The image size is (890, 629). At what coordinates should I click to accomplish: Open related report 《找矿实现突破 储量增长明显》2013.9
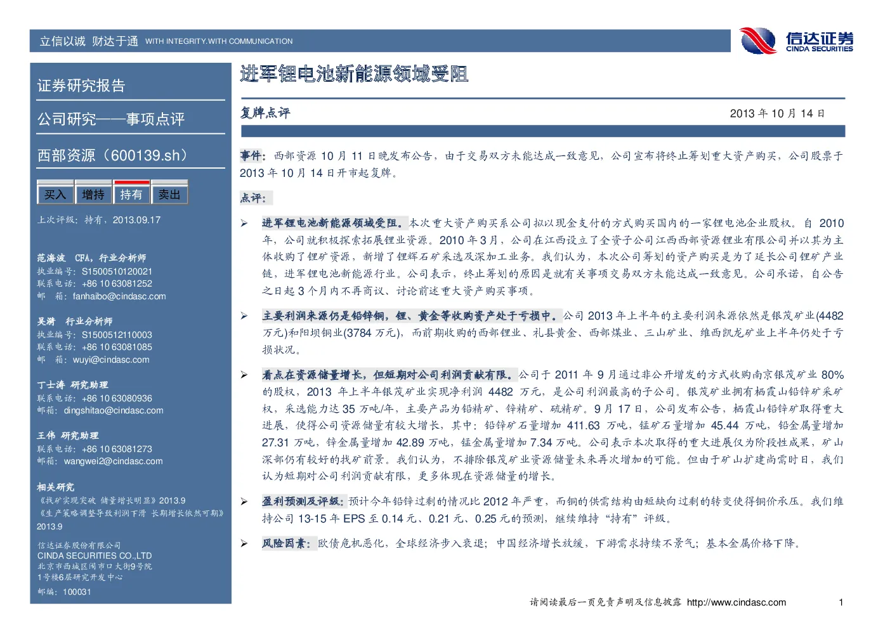pyautogui.click(x=112, y=500)
